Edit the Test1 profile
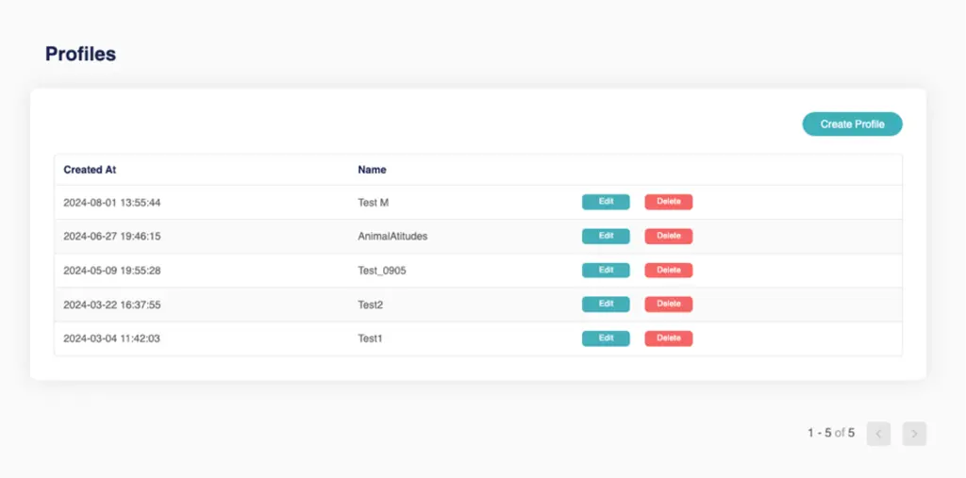The height and width of the screenshot is (478, 966). coord(606,338)
